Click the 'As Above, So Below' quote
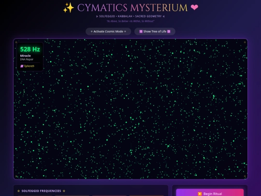This screenshot has height=196, width=261. [x=130, y=21]
